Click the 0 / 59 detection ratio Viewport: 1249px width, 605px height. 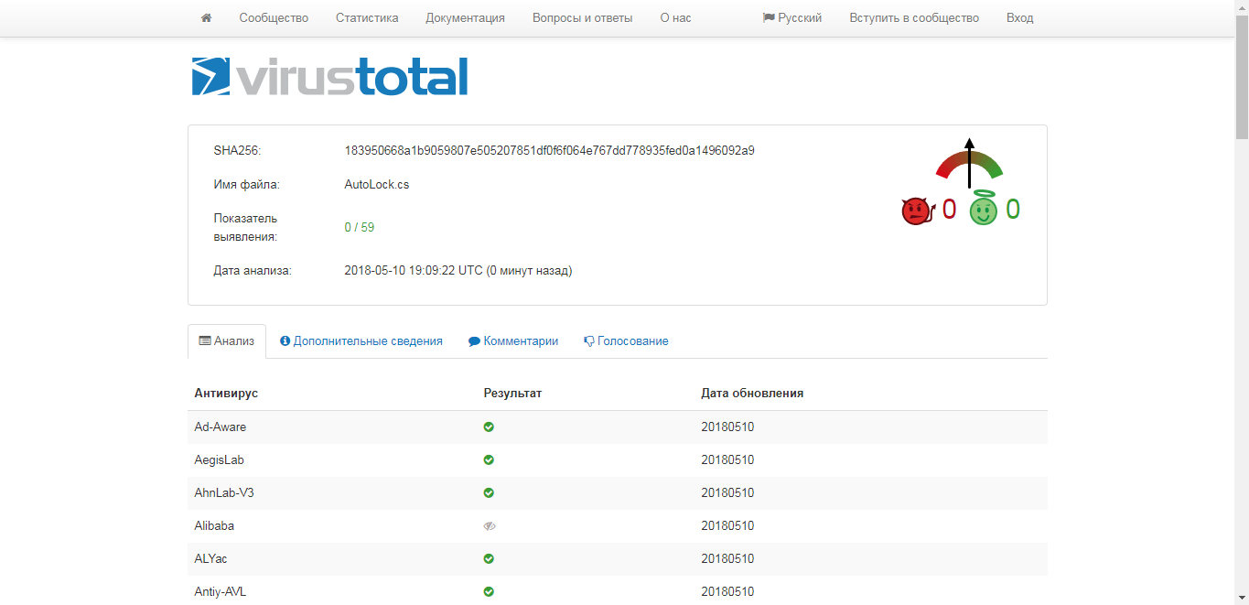coord(360,227)
